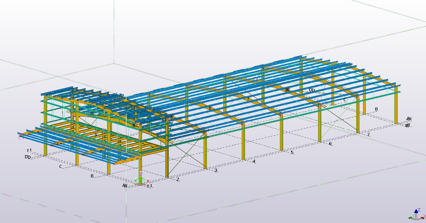
Task: Select ground-level grid label 6
Action: pos(330,144)
